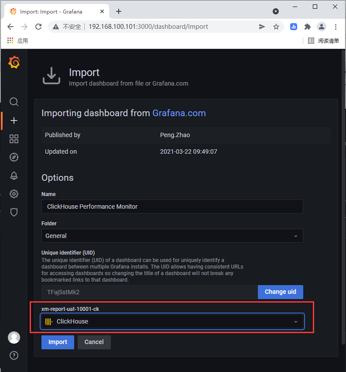
Task: Open the Extensions puzzle icon
Action: click(x=308, y=27)
